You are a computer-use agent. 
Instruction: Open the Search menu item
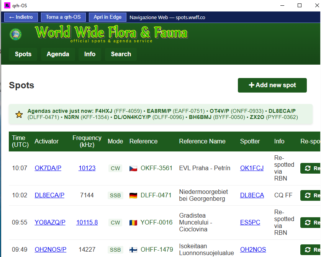[x=121, y=54]
